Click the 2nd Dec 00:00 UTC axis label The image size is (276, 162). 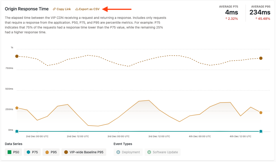coord(37,136)
